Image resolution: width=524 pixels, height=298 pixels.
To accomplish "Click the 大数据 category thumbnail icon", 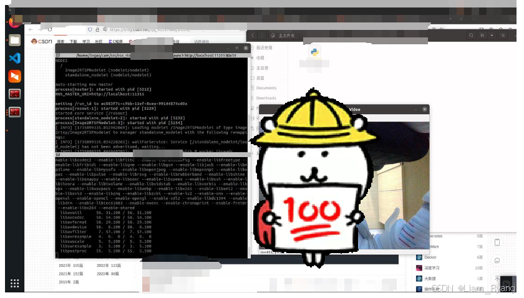I will coord(419,279).
